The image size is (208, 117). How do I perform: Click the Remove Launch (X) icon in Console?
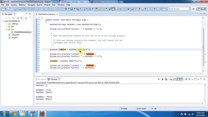(162, 79)
